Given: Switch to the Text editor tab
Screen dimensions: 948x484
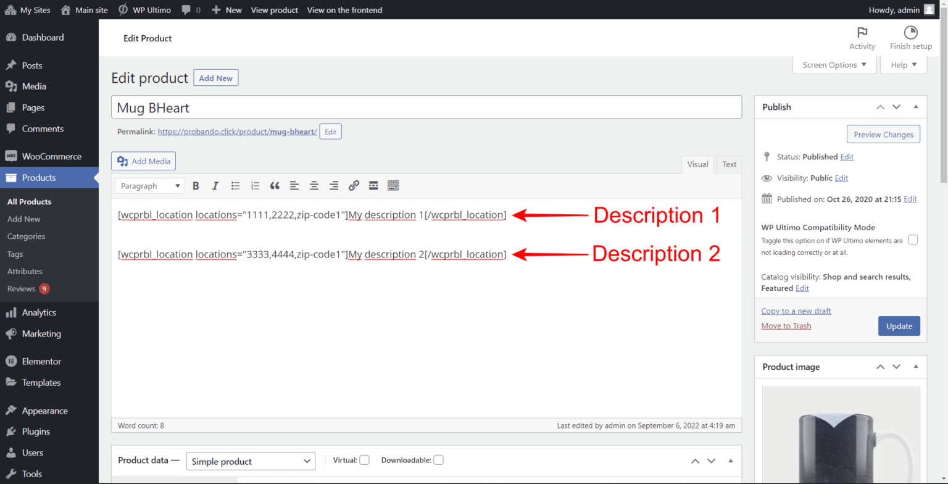Looking at the screenshot, I should click(729, 164).
